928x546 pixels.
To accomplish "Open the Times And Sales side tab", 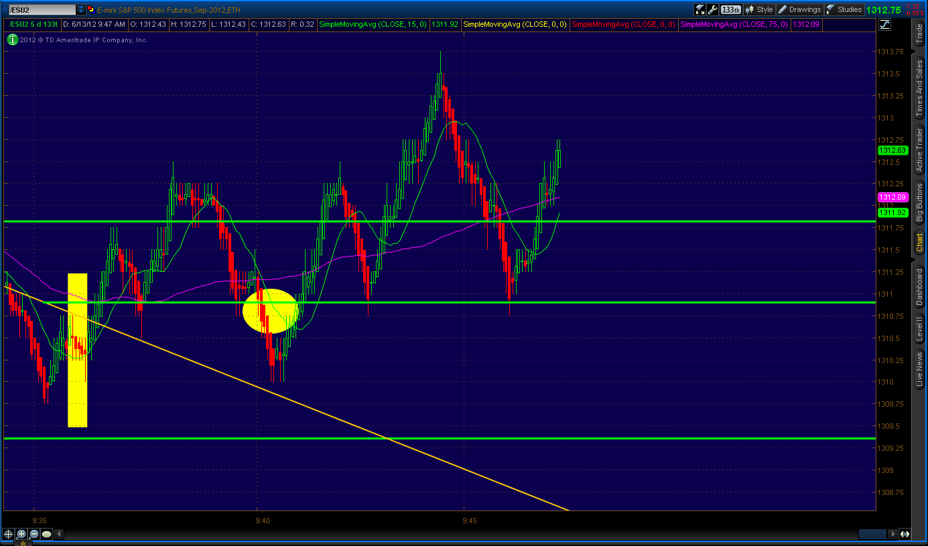I will [919, 88].
